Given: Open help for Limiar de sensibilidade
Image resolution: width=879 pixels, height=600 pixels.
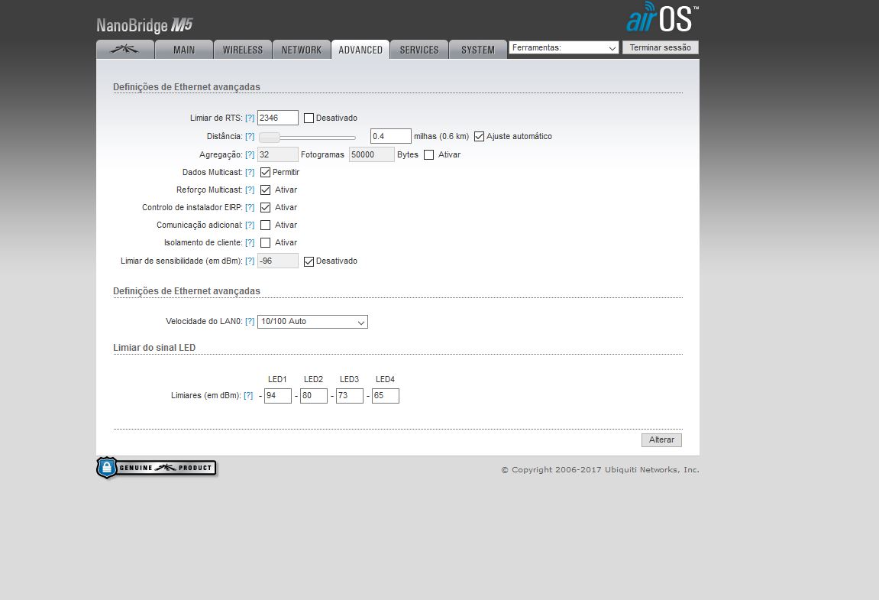Looking at the screenshot, I should point(250,261).
